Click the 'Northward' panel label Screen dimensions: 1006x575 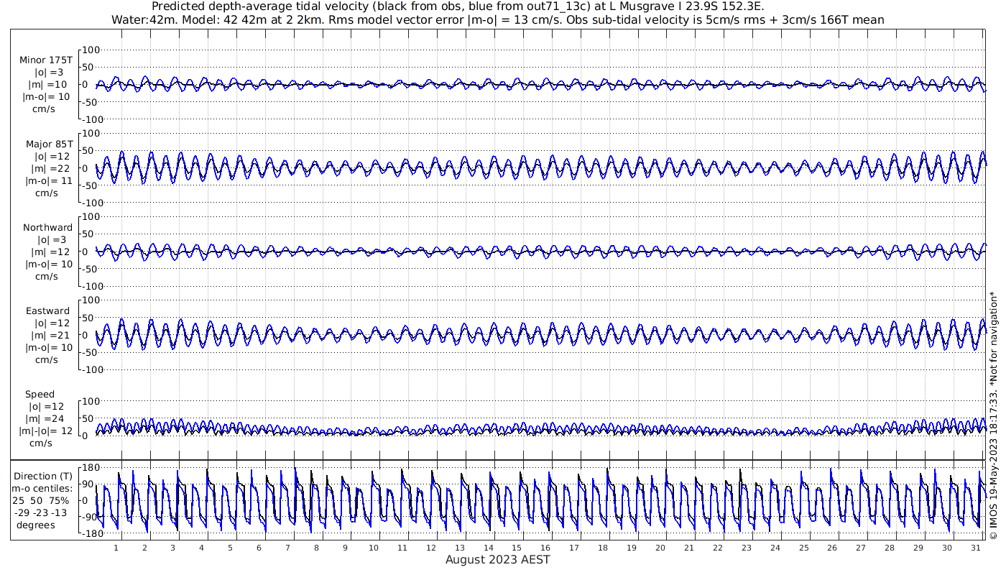tap(47, 227)
